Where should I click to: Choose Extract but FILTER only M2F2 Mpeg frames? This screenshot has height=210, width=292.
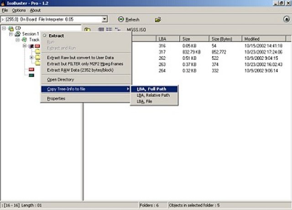coord(86,64)
